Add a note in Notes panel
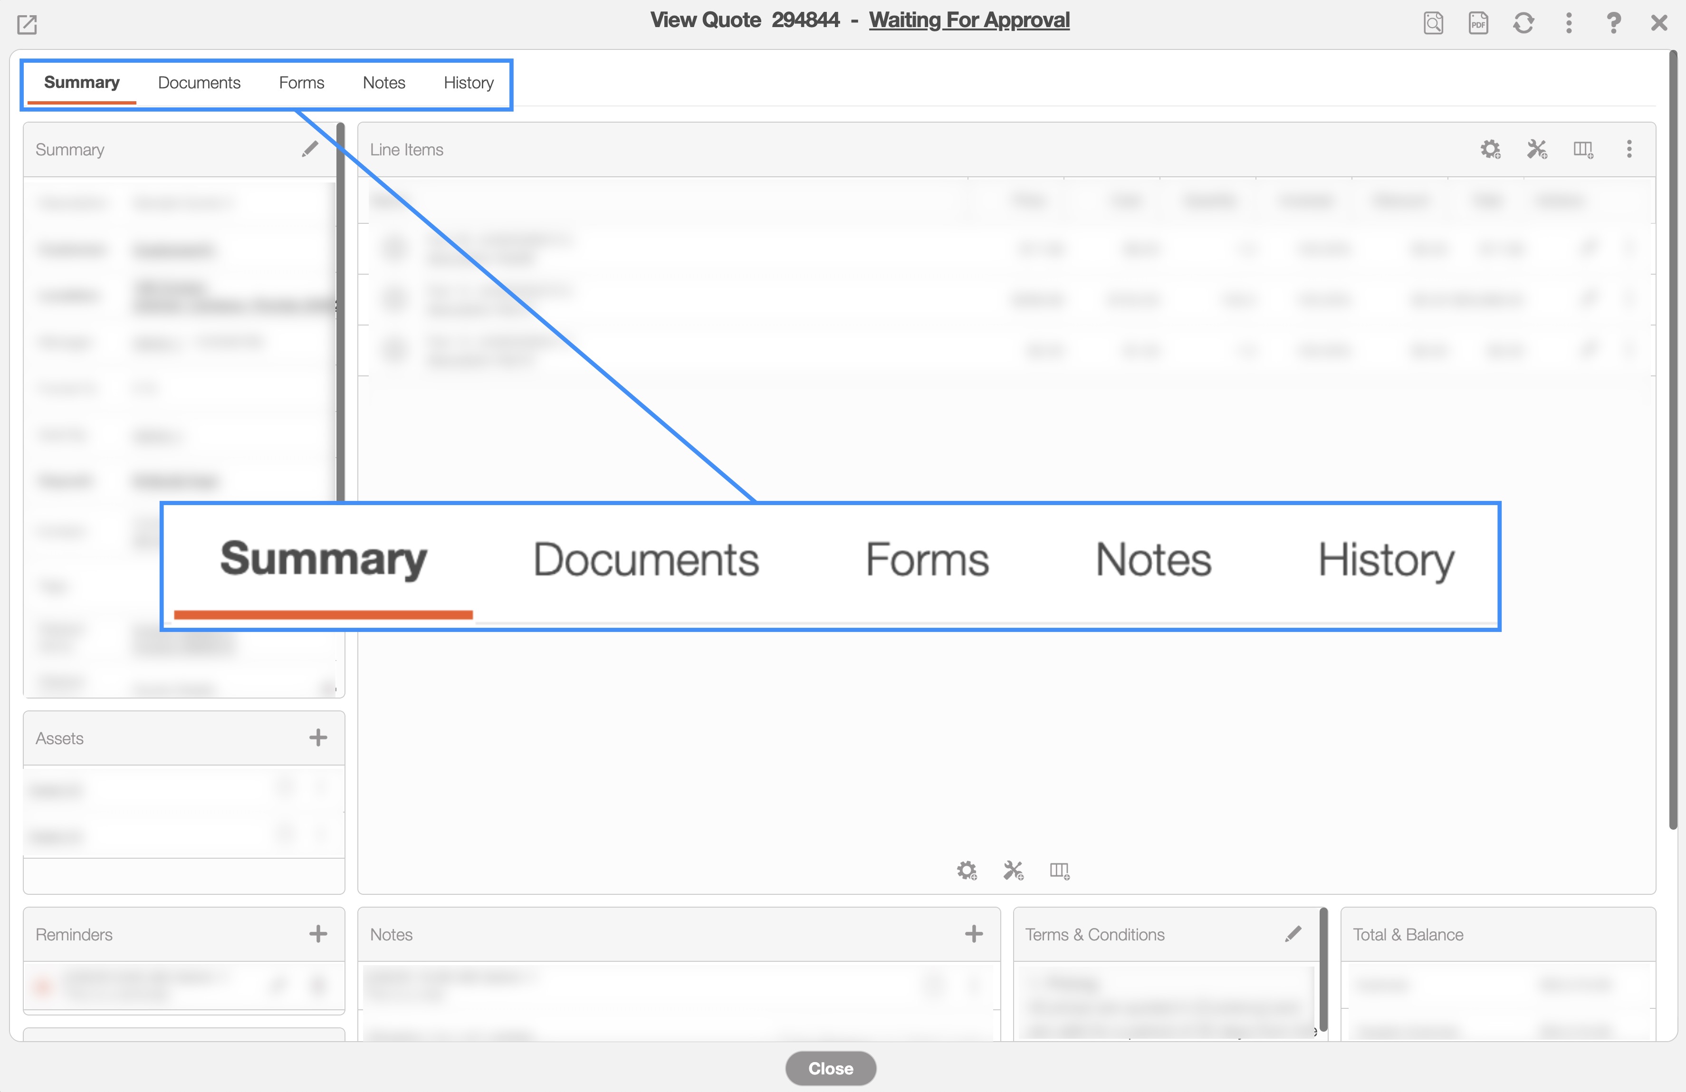1686x1092 pixels. (x=974, y=934)
